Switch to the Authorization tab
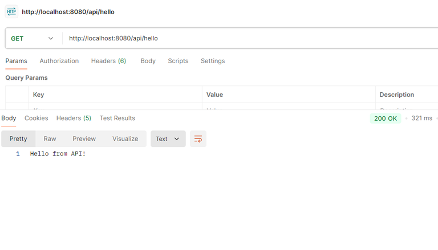The image size is (438, 250). [x=59, y=61]
